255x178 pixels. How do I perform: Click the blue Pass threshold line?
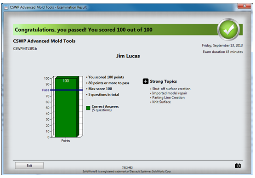(66, 90)
